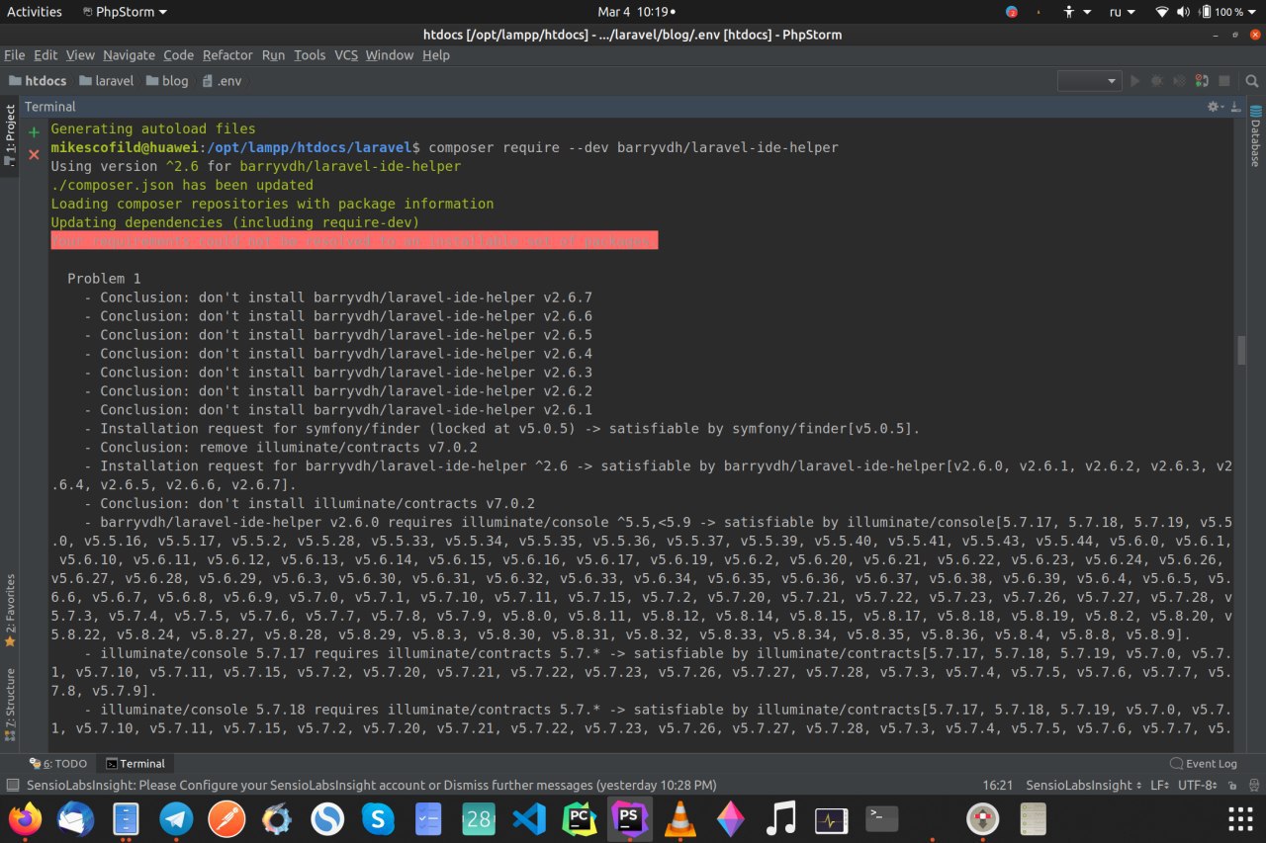Run the current configuration
1266x843 pixels.
[x=1135, y=81]
